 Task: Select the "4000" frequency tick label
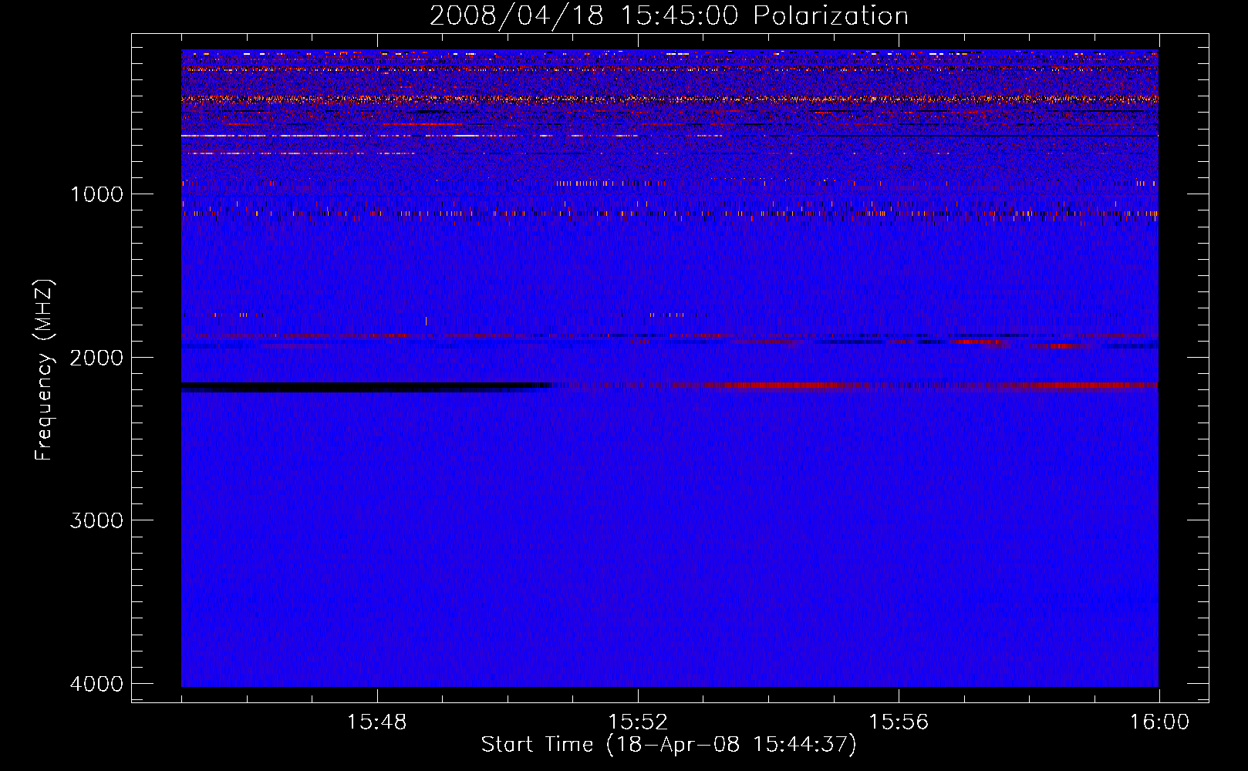pyautogui.click(x=96, y=684)
